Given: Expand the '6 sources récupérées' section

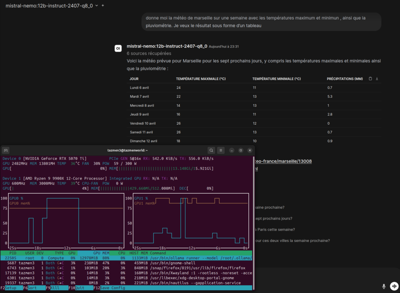Looking at the screenshot, I should coord(149,53).
